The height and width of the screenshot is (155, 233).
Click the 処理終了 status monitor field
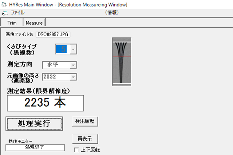(x=35, y=147)
